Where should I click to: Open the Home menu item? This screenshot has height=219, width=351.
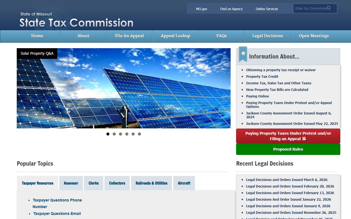[x=37, y=36]
